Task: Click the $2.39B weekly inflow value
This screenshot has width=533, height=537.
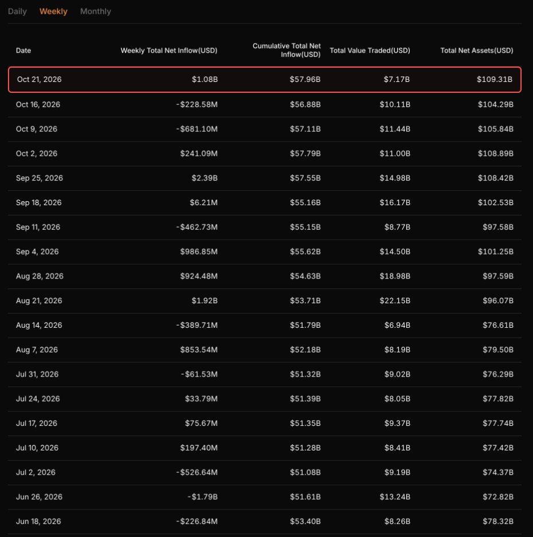Action: (205, 178)
